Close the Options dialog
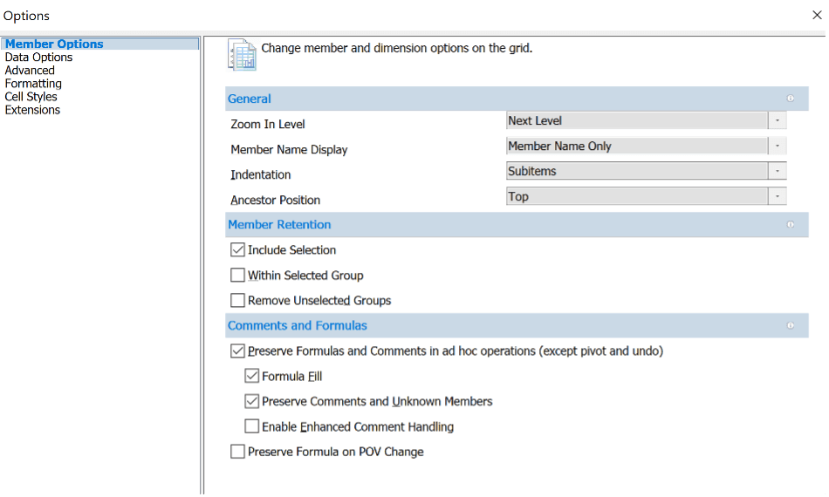Viewport: 829px width, 497px height. pyautogui.click(x=817, y=16)
